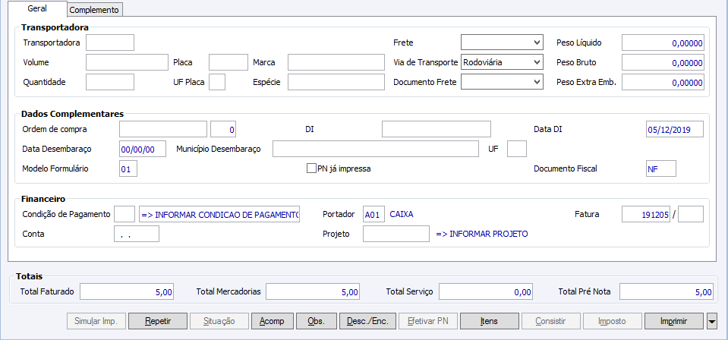Open the Geral tab
The image size is (728, 340).
tap(36, 9)
